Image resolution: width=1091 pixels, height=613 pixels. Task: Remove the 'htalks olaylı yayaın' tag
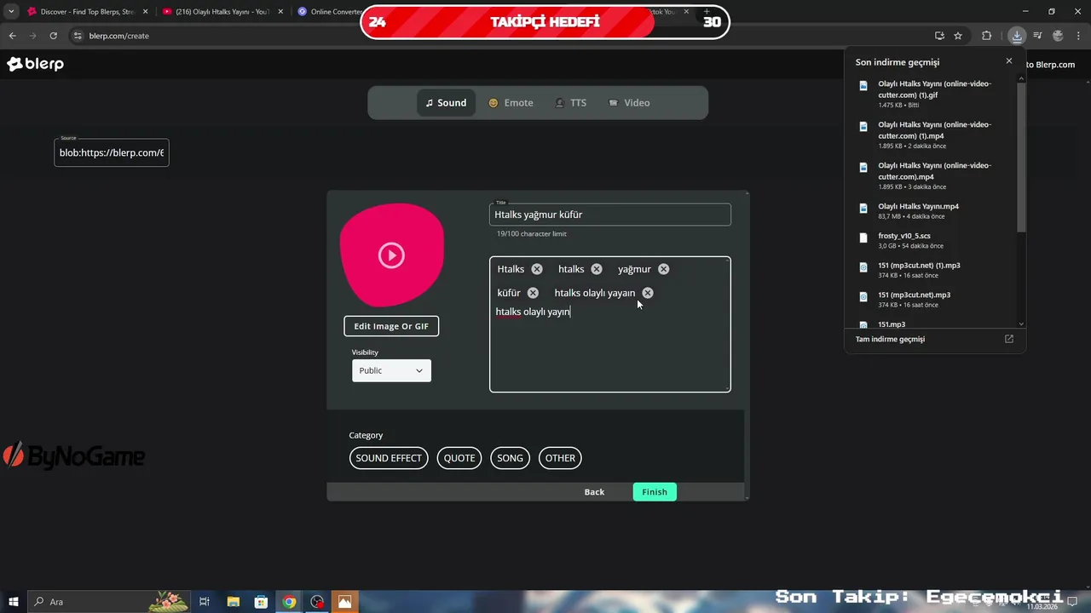coord(648,293)
